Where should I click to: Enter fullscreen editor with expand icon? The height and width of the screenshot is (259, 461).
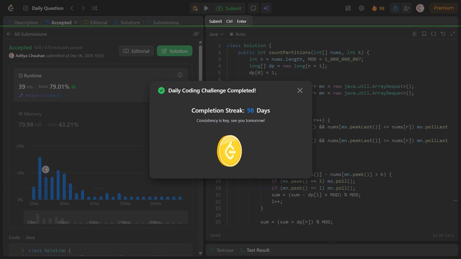coord(452,34)
